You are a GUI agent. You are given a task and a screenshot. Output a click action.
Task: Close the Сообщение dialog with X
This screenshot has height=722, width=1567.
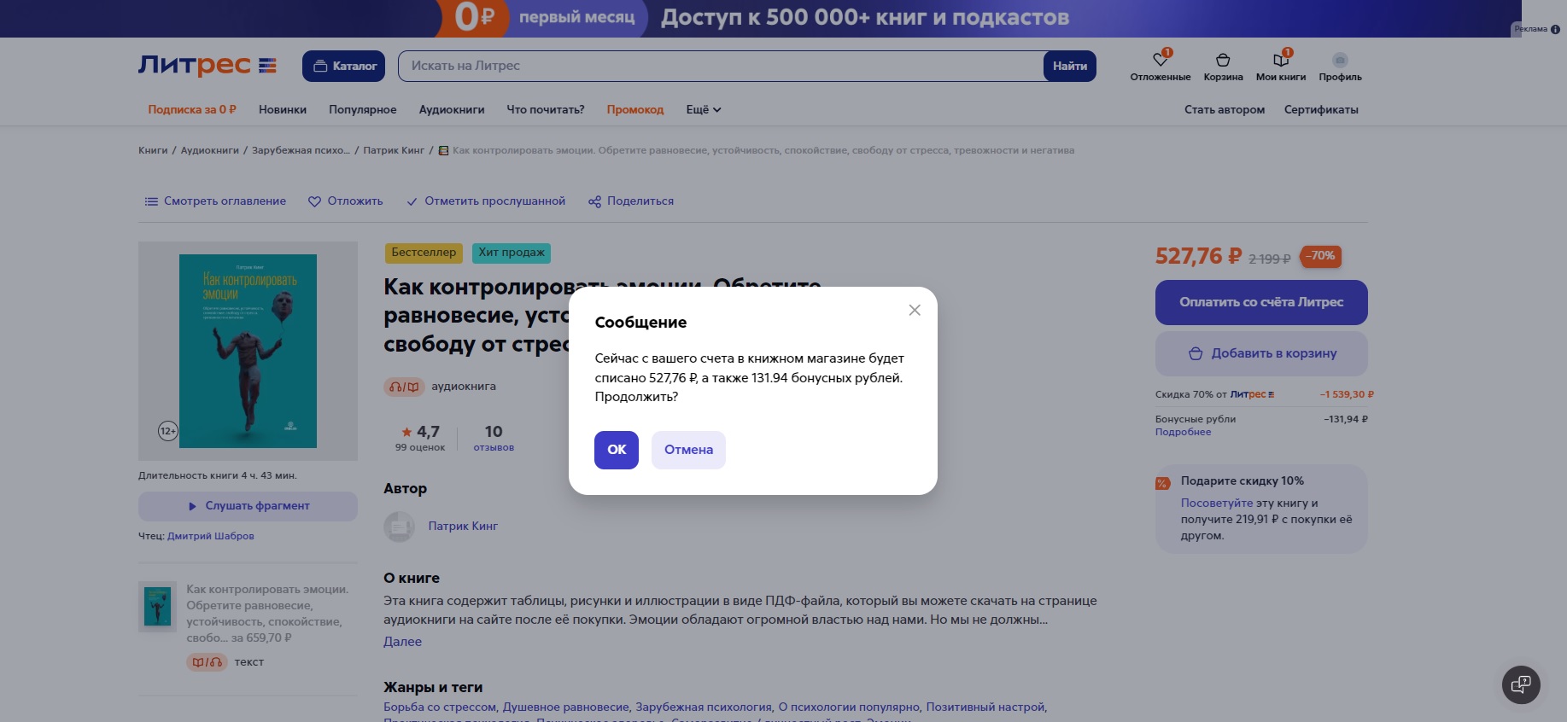pos(915,310)
